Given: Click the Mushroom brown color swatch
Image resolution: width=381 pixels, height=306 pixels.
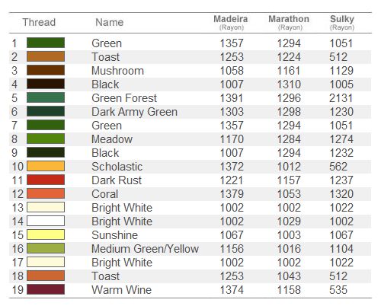Looking at the screenshot, I should (46, 70).
